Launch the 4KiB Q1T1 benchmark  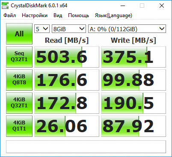(19, 126)
